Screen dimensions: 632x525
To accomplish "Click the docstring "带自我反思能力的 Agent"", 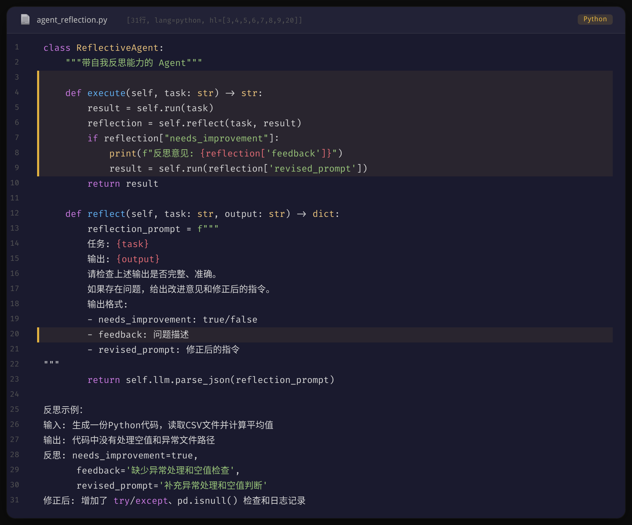I will coord(134,63).
